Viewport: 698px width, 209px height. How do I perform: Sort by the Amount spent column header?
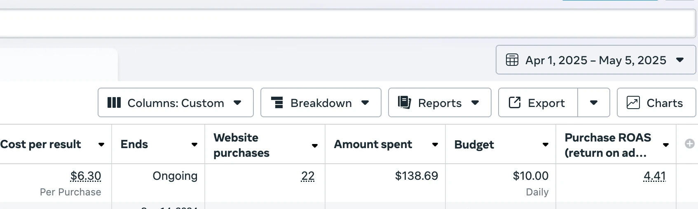point(373,144)
